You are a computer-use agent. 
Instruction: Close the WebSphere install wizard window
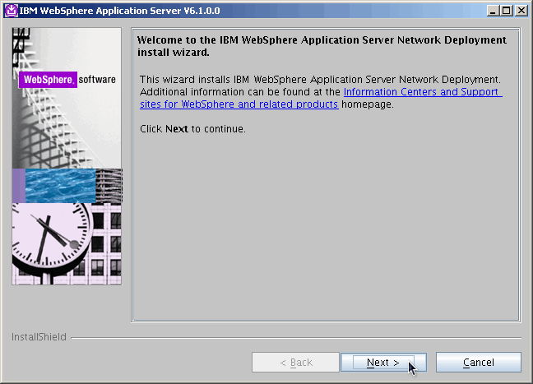pyautogui.click(x=520, y=10)
